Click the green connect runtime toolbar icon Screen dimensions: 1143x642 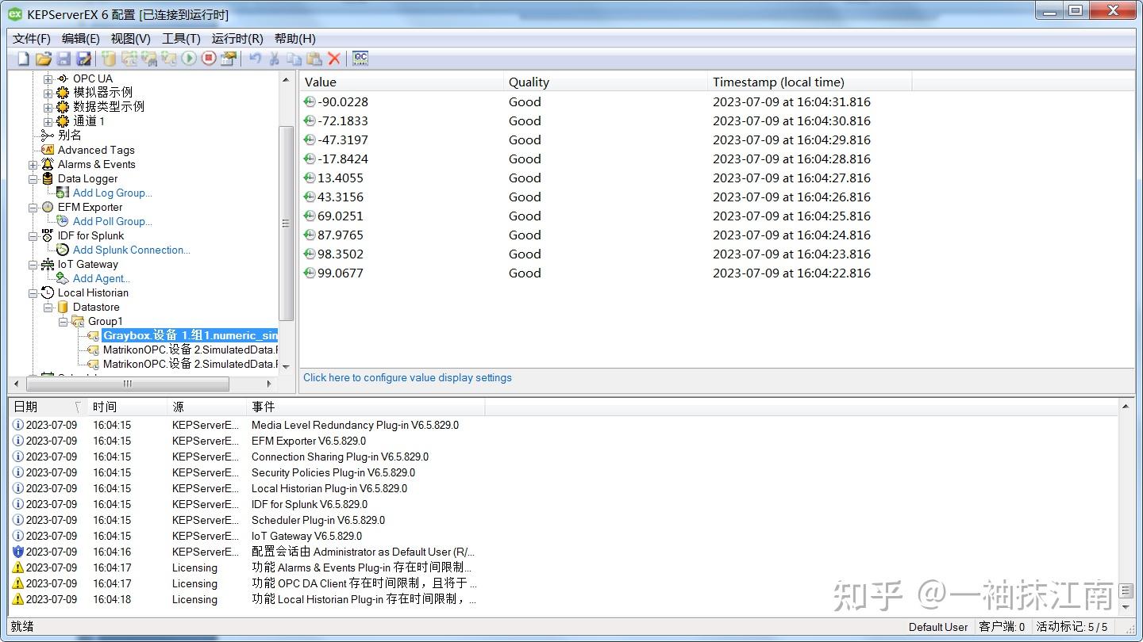tap(190, 59)
